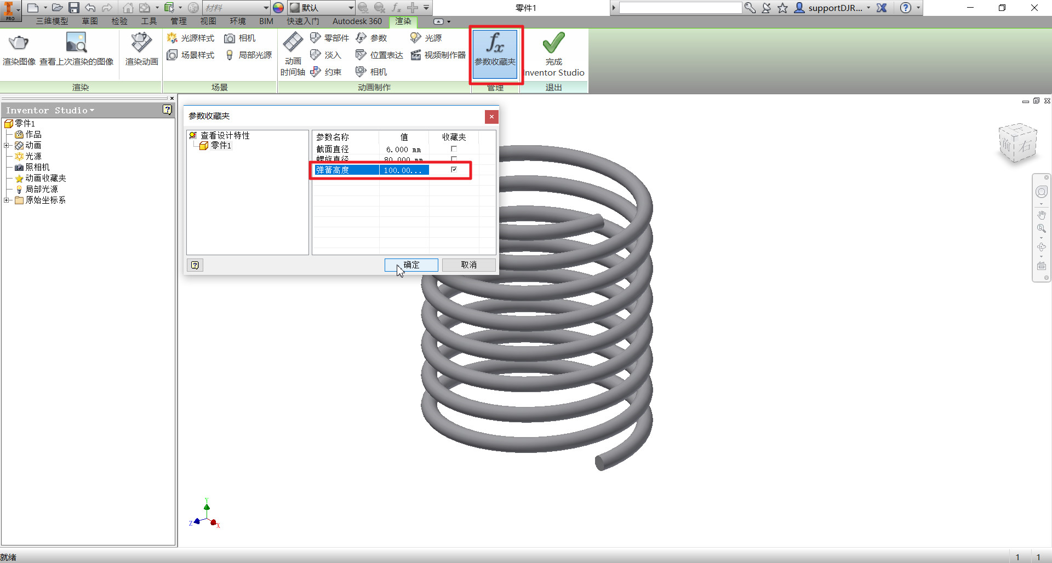The image size is (1052, 563).
Task: Click the color wheel appearance adjust icon
Action: pyautogui.click(x=278, y=8)
